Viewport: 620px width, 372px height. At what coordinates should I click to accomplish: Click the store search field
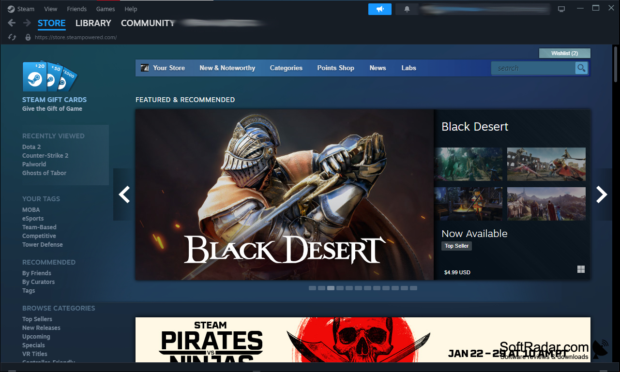point(533,68)
